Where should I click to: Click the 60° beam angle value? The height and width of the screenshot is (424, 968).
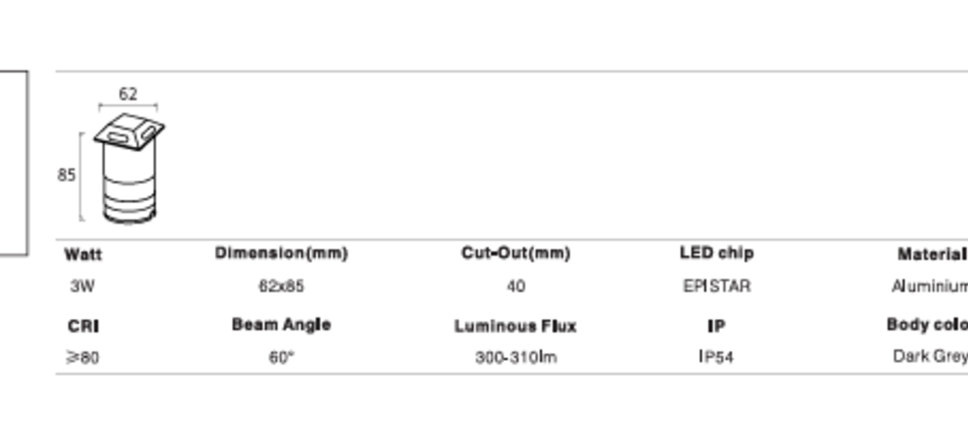(281, 358)
